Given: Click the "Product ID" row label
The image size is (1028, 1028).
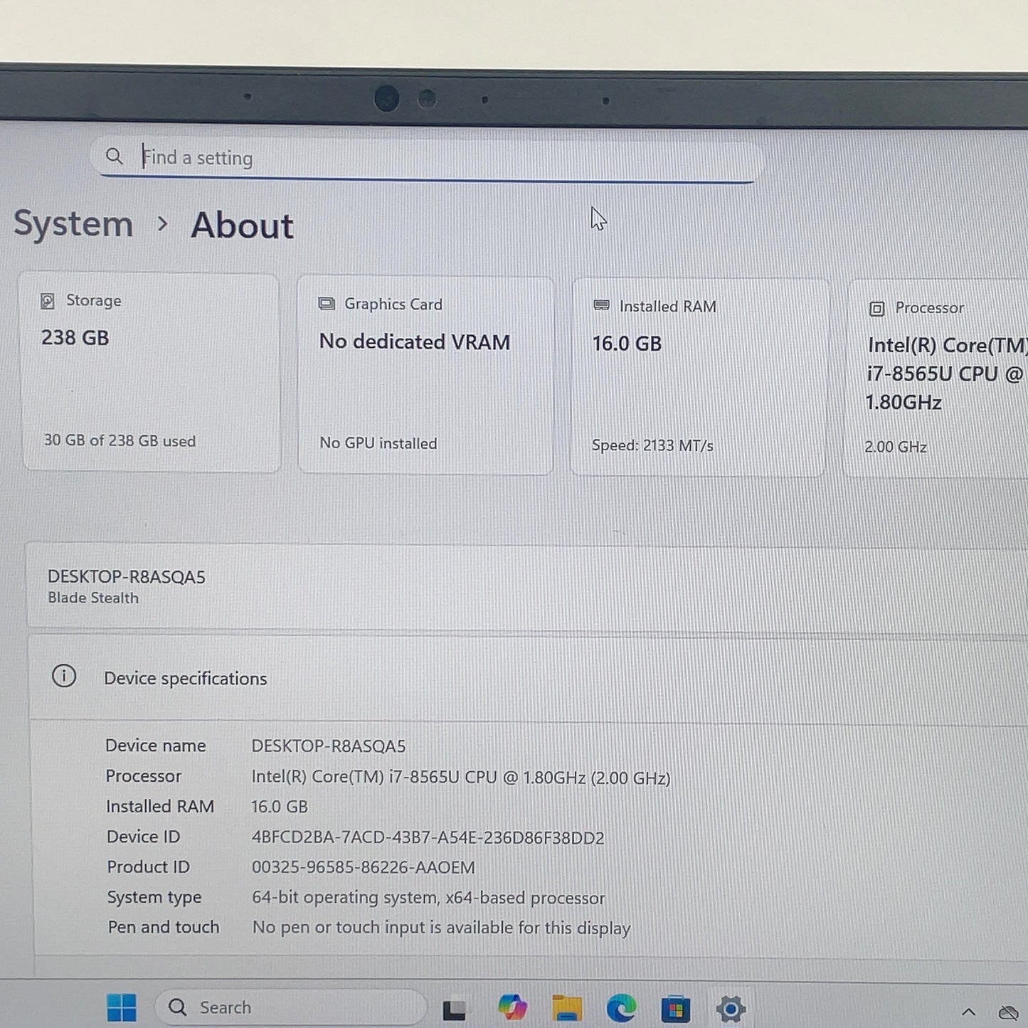Looking at the screenshot, I should [x=149, y=867].
